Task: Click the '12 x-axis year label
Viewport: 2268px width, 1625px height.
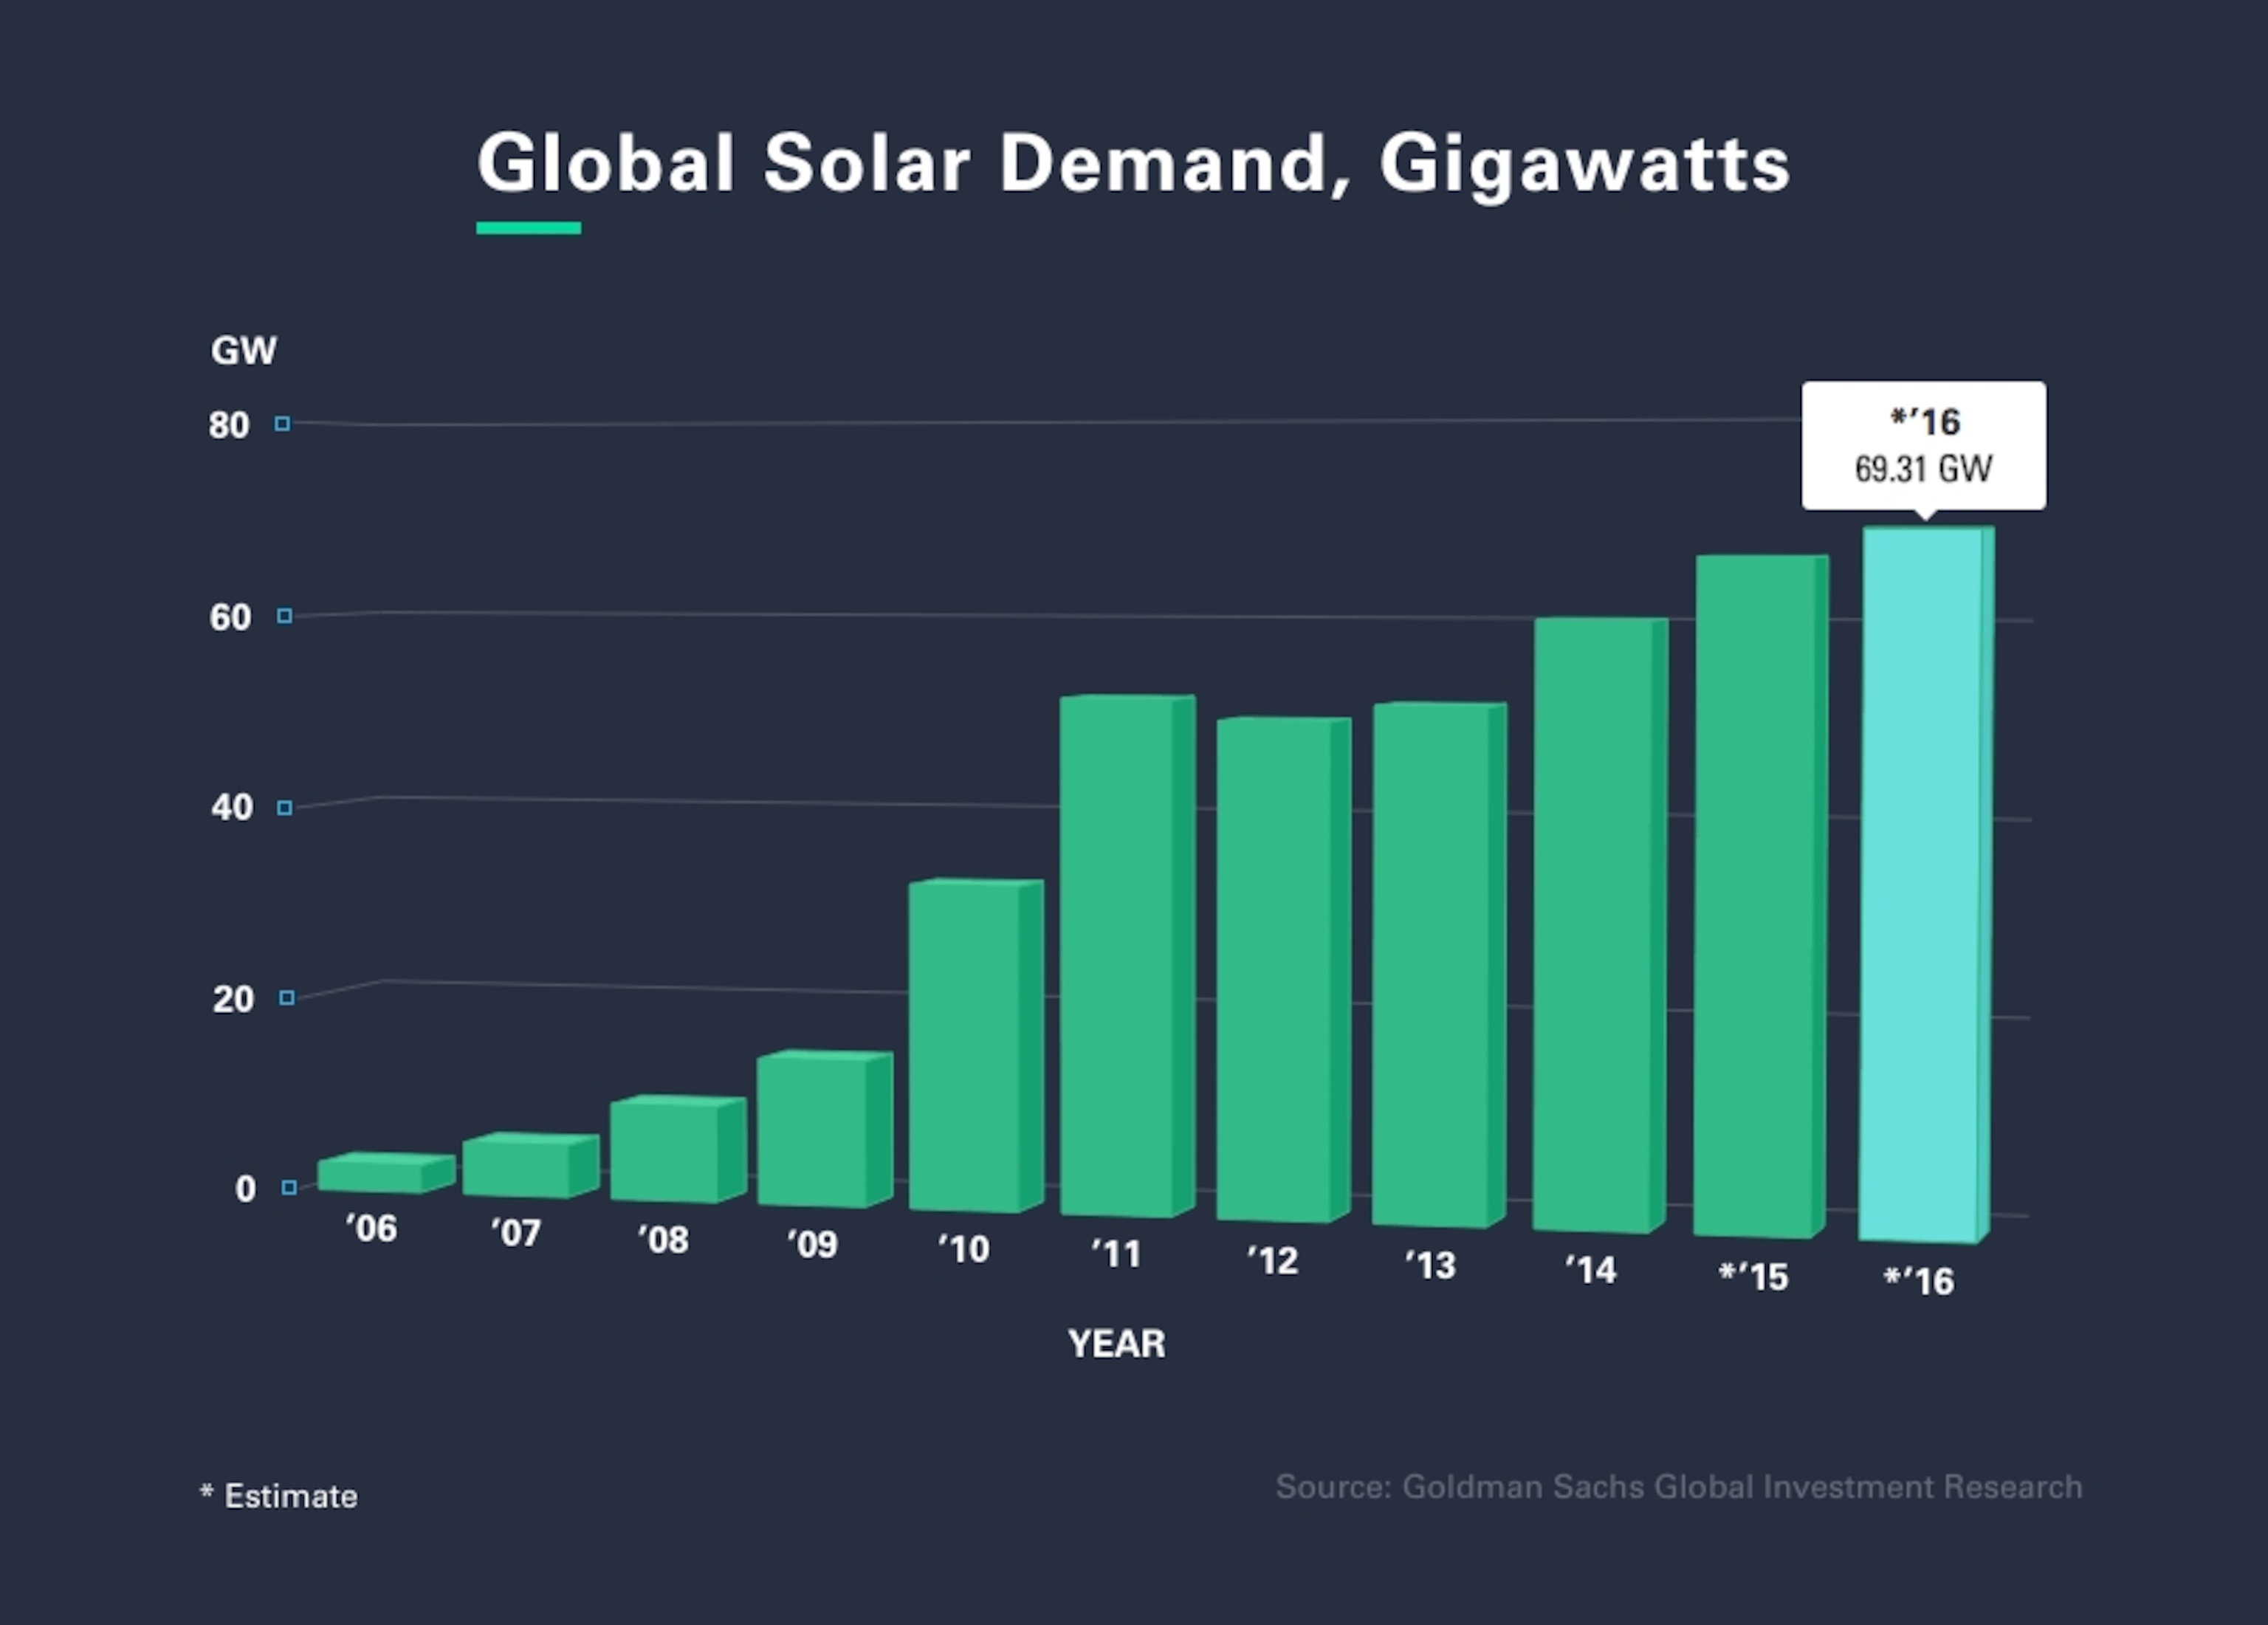Action: (1273, 1261)
